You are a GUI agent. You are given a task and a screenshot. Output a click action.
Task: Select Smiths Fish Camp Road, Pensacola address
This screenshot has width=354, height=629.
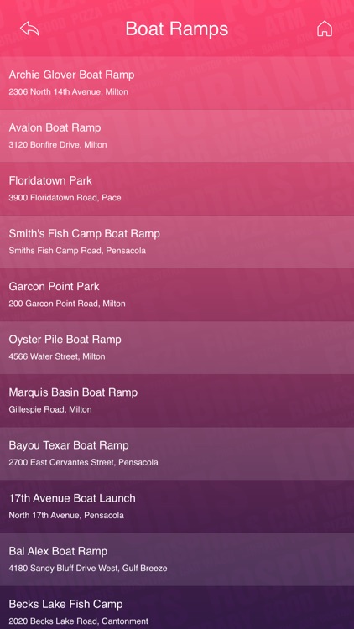77,251
